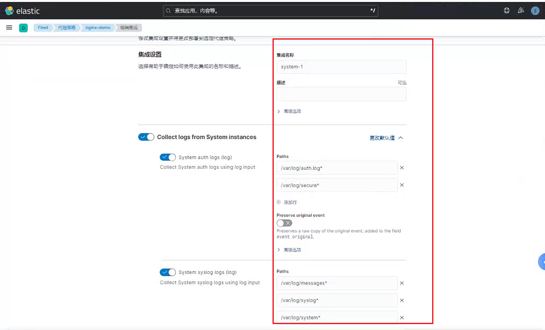Click 添加行 to add a path

click(287, 202)
